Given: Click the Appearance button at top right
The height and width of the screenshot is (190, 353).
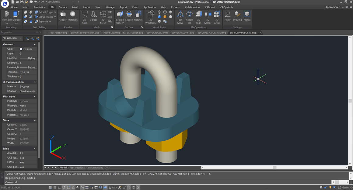Looking at the screenshot, I should tap(332, 7).
